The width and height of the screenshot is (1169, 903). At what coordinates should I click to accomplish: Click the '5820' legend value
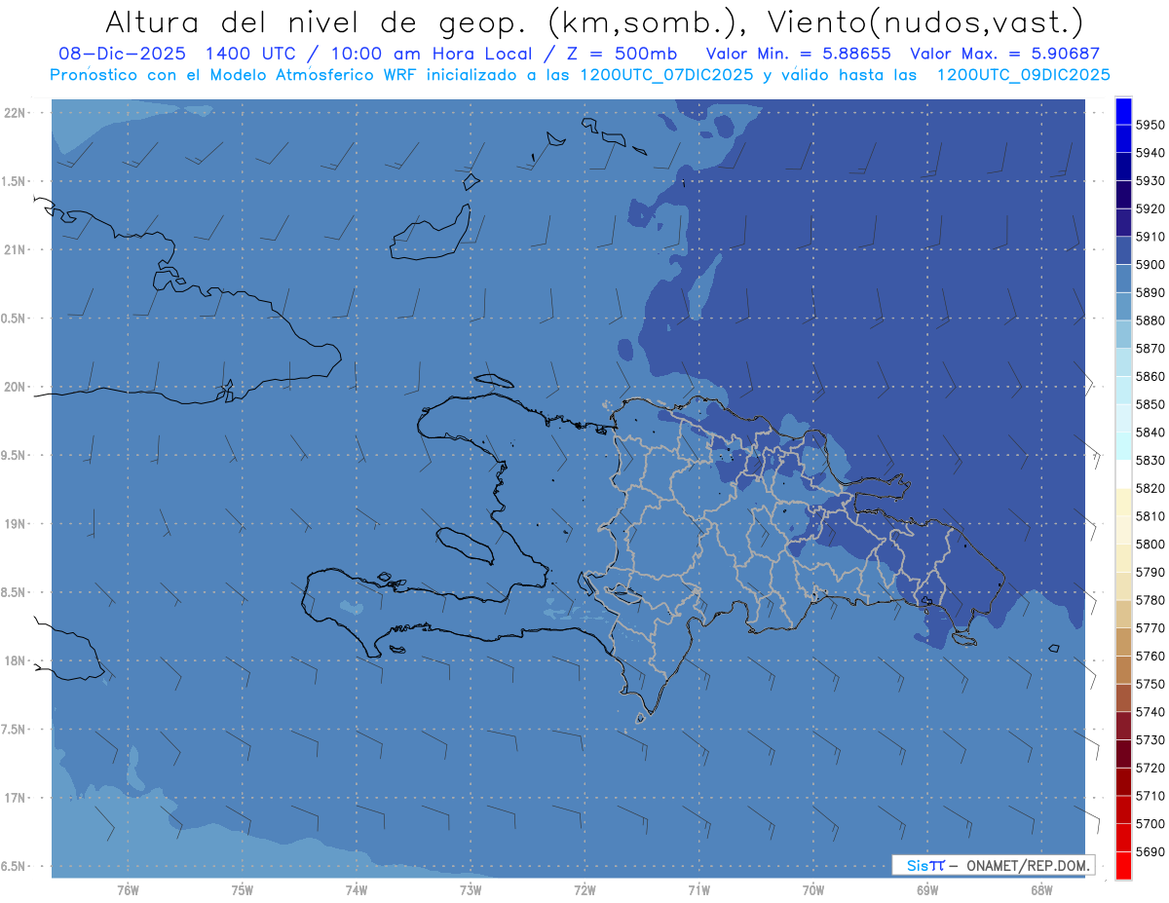1150,488
